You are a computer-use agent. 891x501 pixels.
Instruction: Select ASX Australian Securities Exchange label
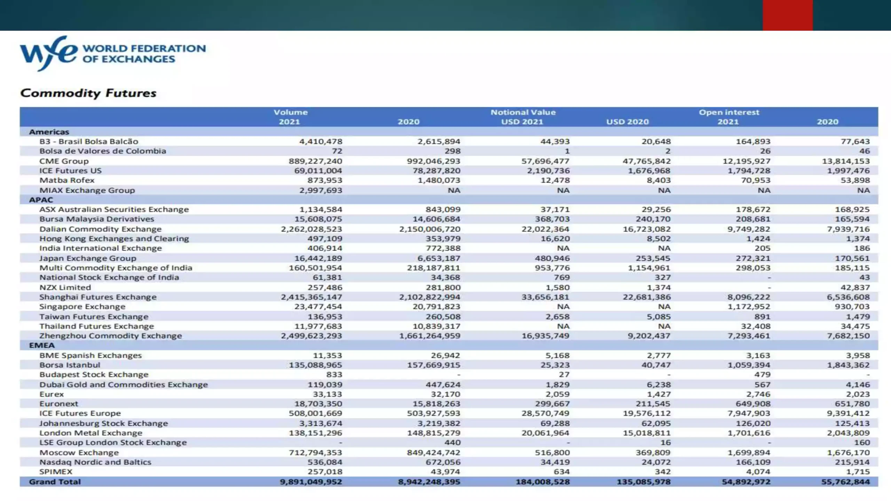tap(114, 209)
